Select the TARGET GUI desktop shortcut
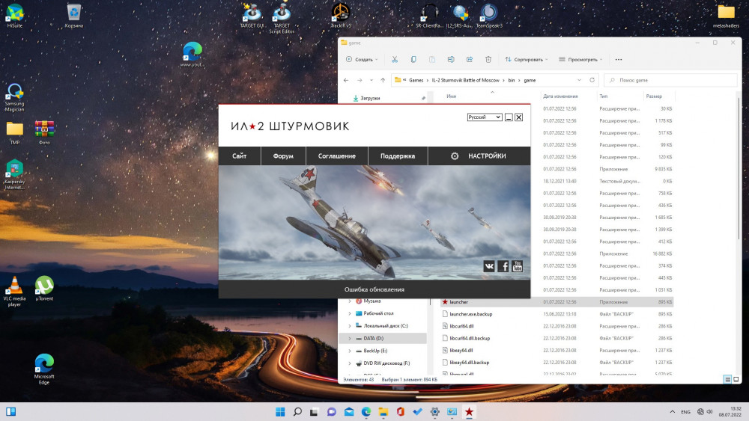Screen dimensions: 749x421 pos(252,15)
